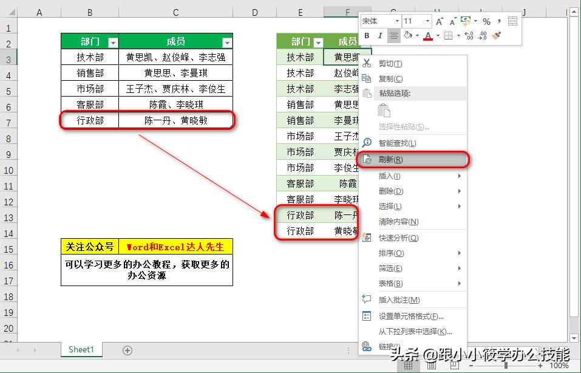Open the Fill Color dropdown arrow
This screenshot has height=373, width=581.
point(417,36)
